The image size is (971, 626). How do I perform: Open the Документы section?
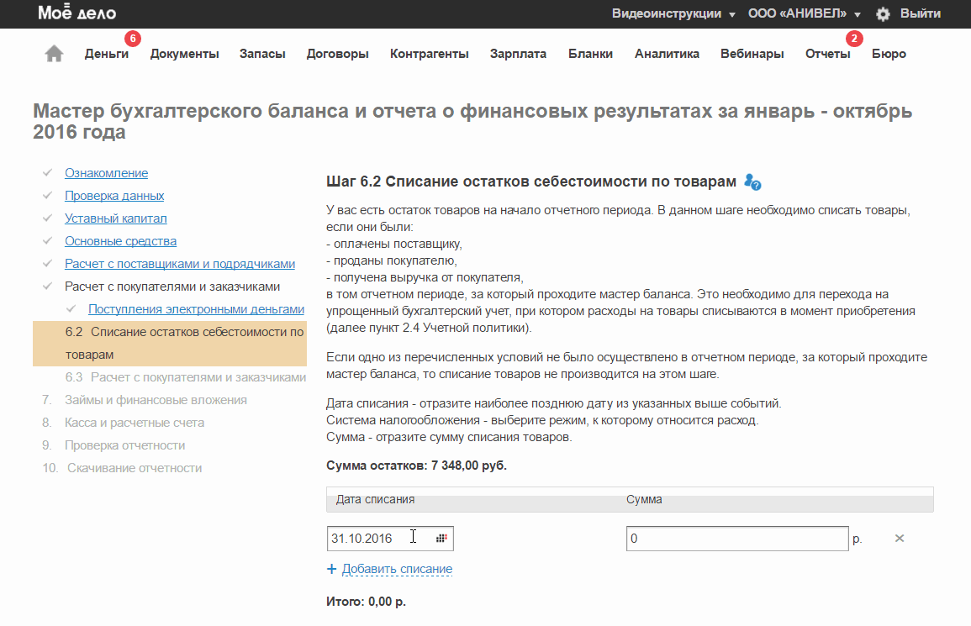point(184,54)
